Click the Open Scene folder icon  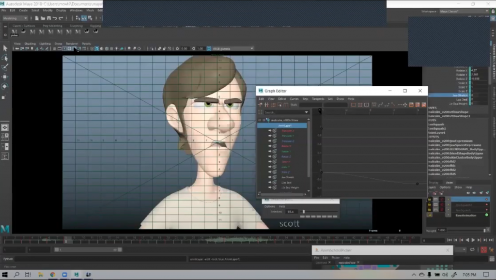[x=43, y=18]
